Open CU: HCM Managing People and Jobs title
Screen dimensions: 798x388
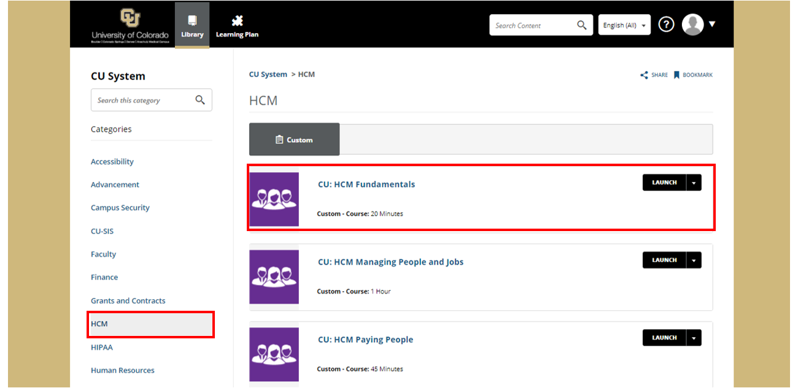click(x=390, y=262)
